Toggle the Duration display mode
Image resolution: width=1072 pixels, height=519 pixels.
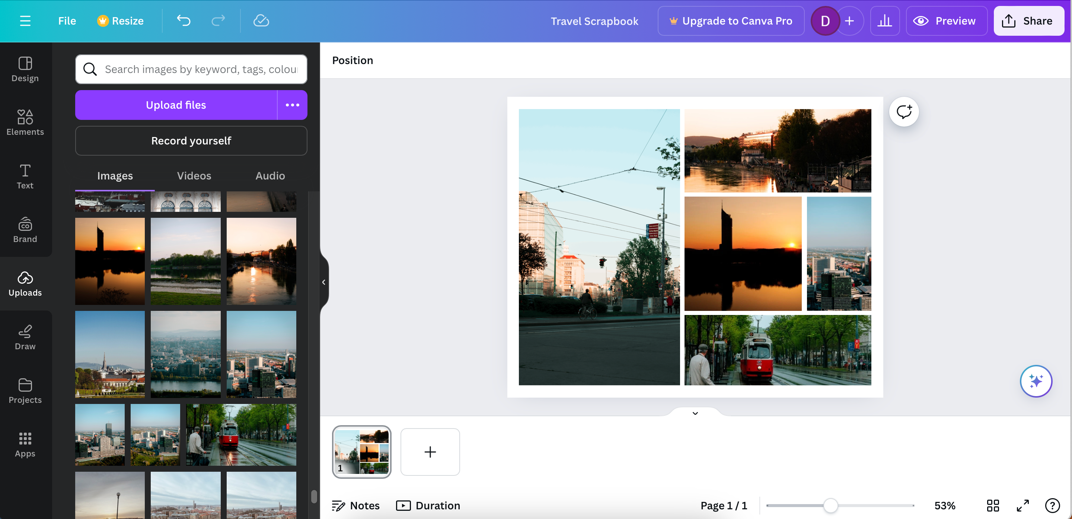[429, 505]
